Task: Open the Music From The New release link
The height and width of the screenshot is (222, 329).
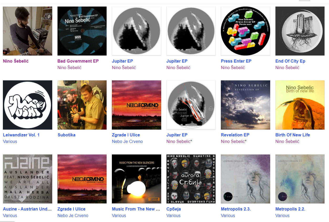Action: tap(136, 209)
